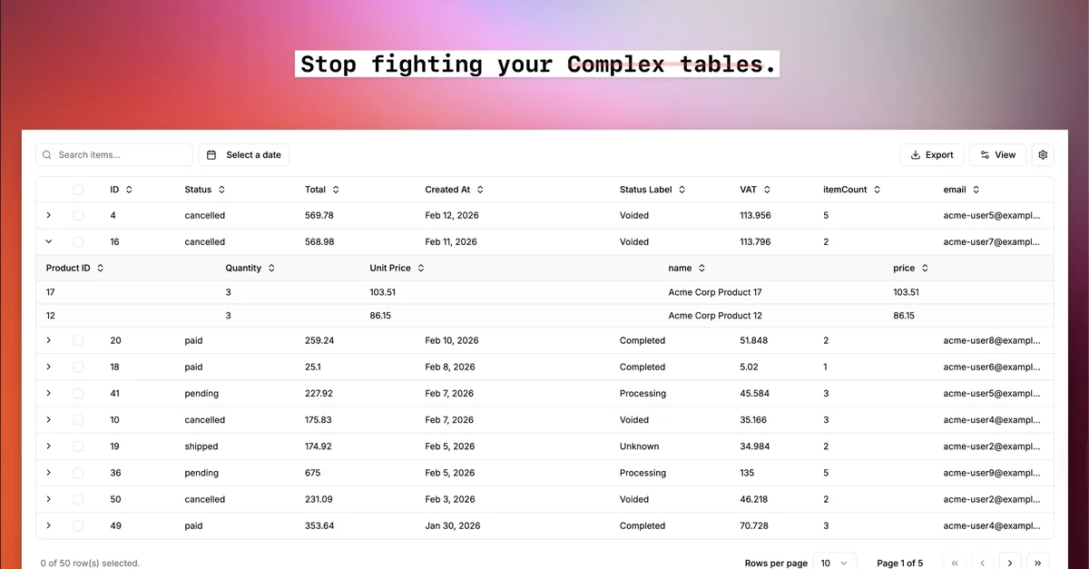Screen dimensions: 1089x569
Task: Collapse the expanded row with ID 16
Action: click(49, 242)
